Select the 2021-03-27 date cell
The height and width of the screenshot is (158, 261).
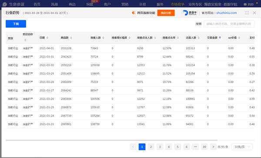click(47, 90)
